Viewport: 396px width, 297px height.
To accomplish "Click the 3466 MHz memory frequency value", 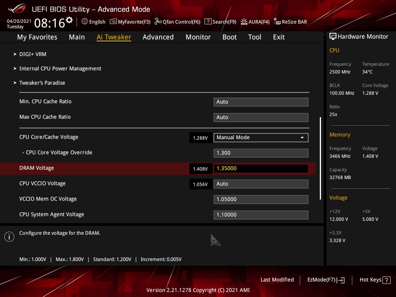I will click(x=340, y=156).
